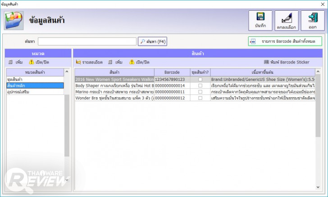Select category ชุดสินค้า
Image resolution: width=328 pixels, height=197 pixels.
pyautogui.click(x=35, y=80)
